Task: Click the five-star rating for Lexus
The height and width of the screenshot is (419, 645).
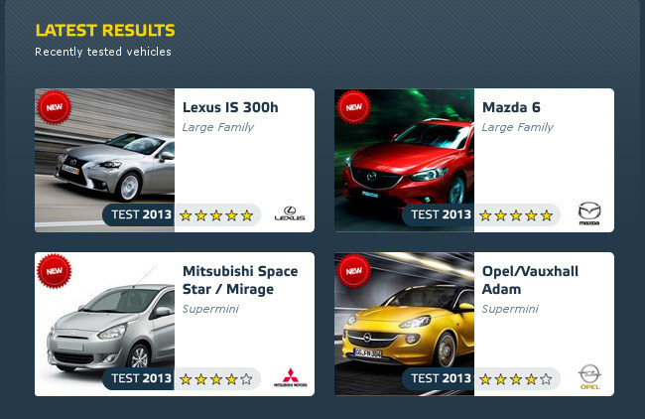Action: pyautogui.click(x=216, y=215)
